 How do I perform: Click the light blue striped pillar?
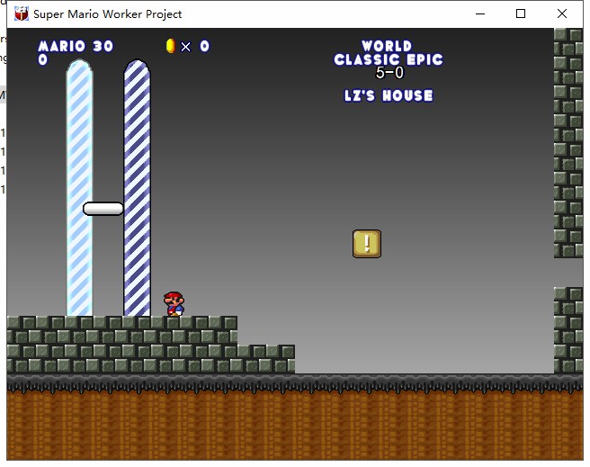click(x=79, y=188)
